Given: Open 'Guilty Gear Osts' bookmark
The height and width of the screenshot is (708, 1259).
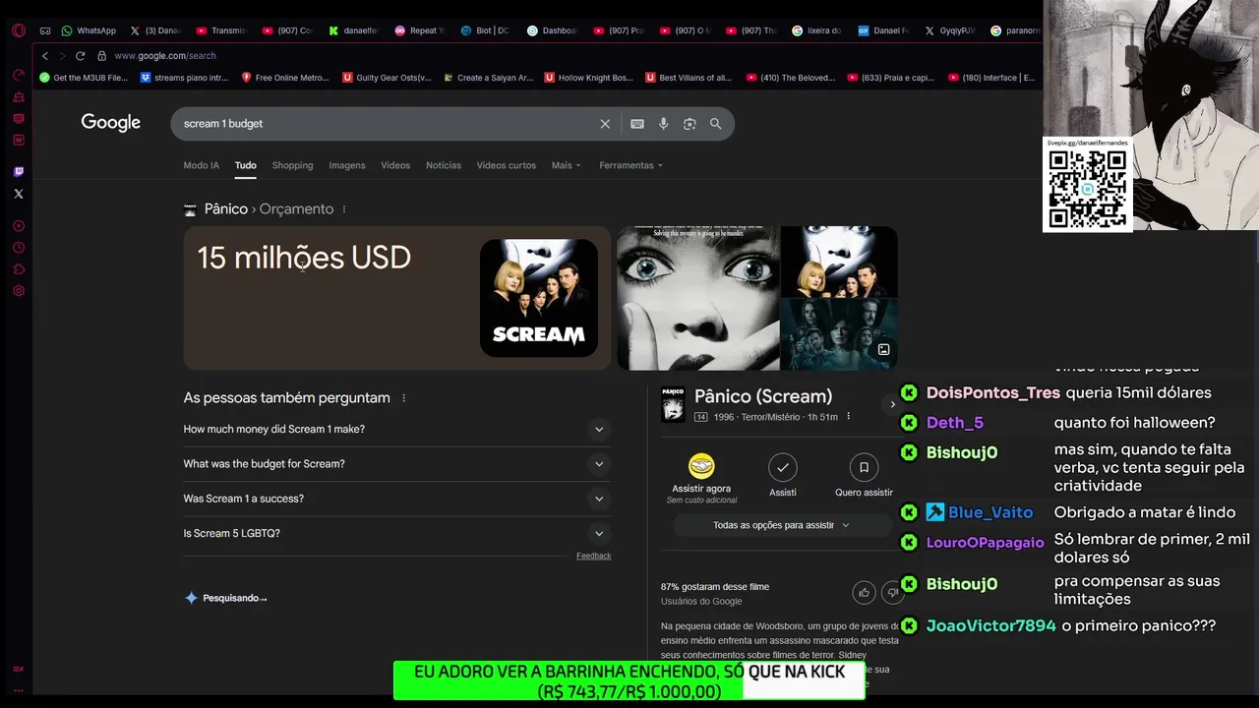Looking at the screenshot, I should [x=387, y=78].
